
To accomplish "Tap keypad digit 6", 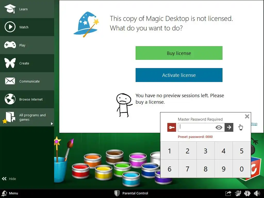I will (x=170, y=169).
